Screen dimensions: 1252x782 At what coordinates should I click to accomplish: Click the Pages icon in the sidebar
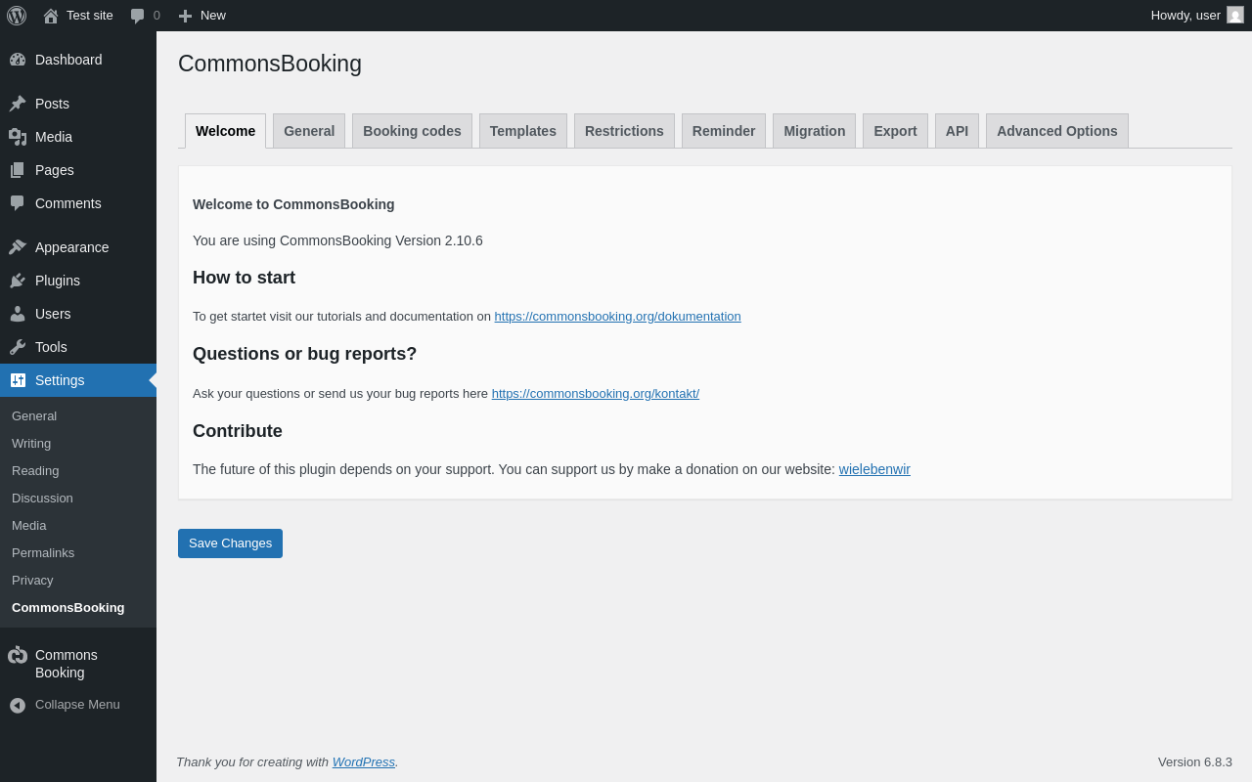click(x=18, y=170)
